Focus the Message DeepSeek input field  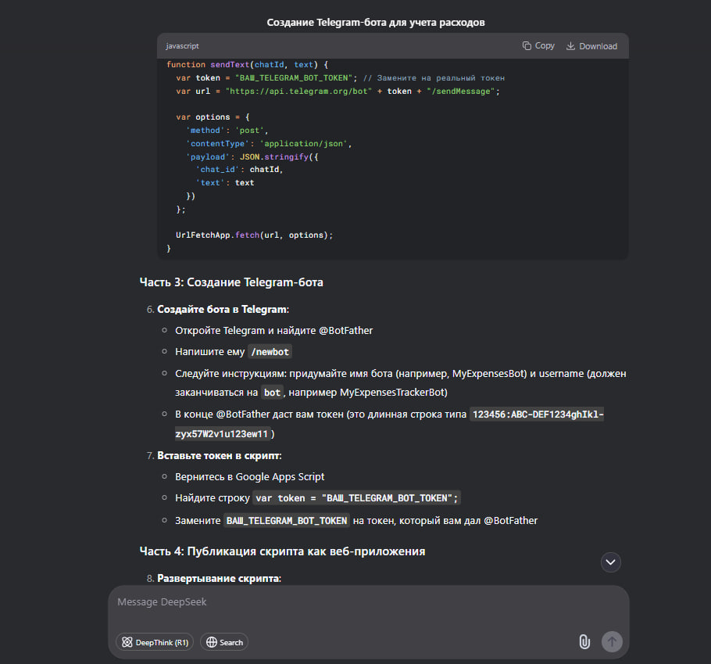368,602
